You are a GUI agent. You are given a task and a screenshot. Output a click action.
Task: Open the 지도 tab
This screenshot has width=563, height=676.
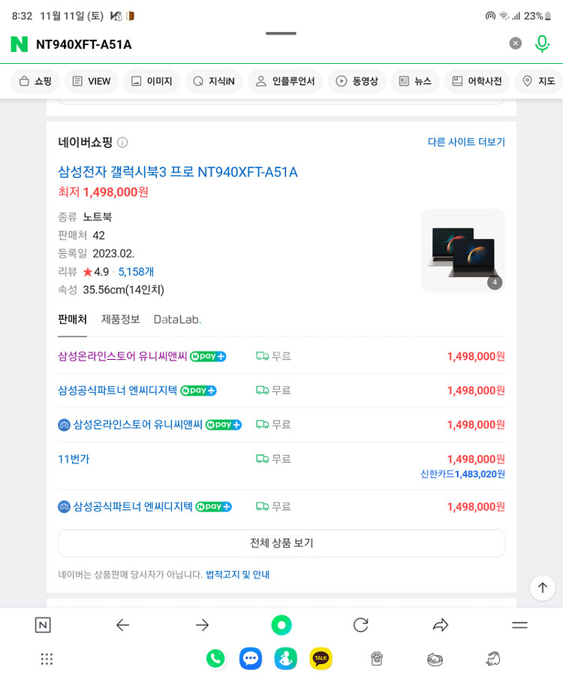coord(538,81)
